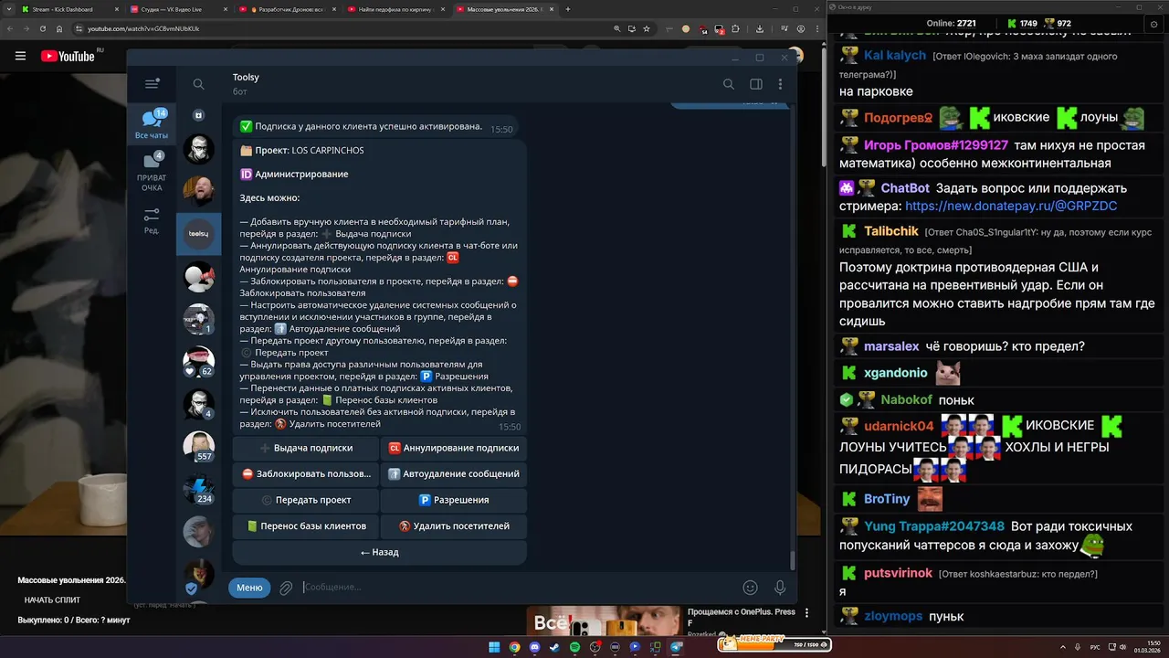Open the Telegram hamburger menu
The height and width of the screenshot is (658, 1169).
(152, 84)
